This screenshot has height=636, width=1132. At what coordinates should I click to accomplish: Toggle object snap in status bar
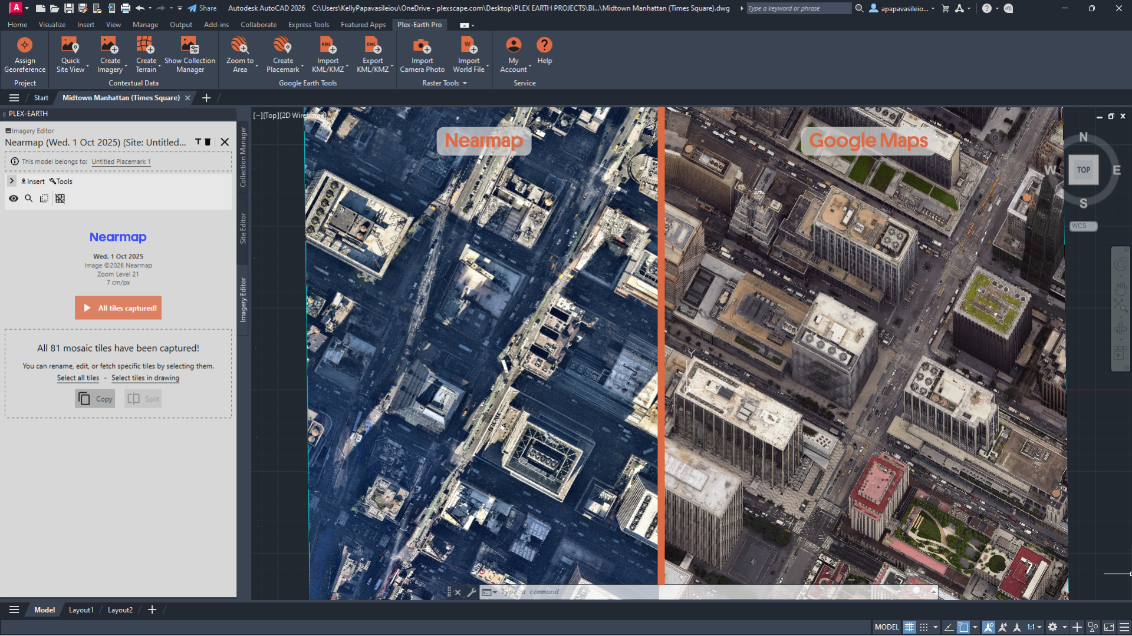tap(963, 627)
